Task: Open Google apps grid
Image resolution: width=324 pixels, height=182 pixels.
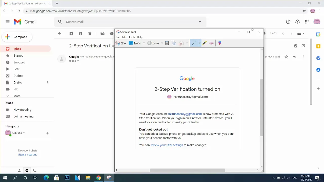Action: click(307, 22)
